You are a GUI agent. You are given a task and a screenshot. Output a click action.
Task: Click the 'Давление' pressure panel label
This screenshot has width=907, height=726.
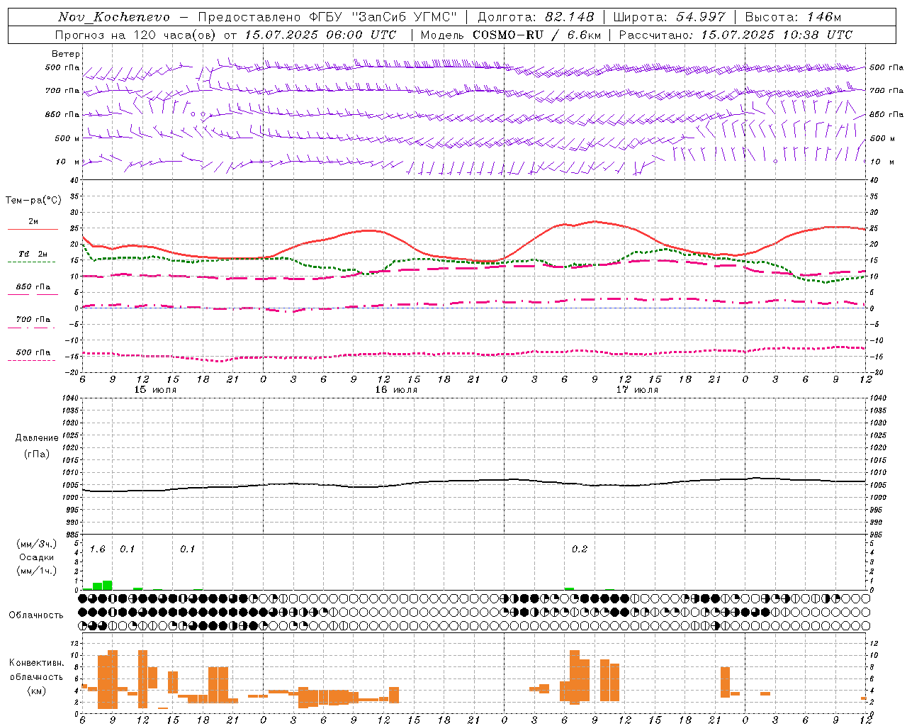pos(37,438)
